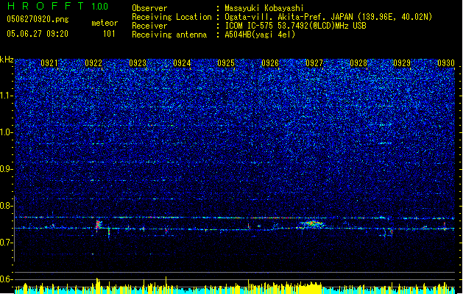Click the HROFFT 1.0.0 title text
This screenshot has height=294, width=463.
58,6
